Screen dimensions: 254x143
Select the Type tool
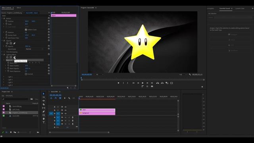tap(44, 122)
